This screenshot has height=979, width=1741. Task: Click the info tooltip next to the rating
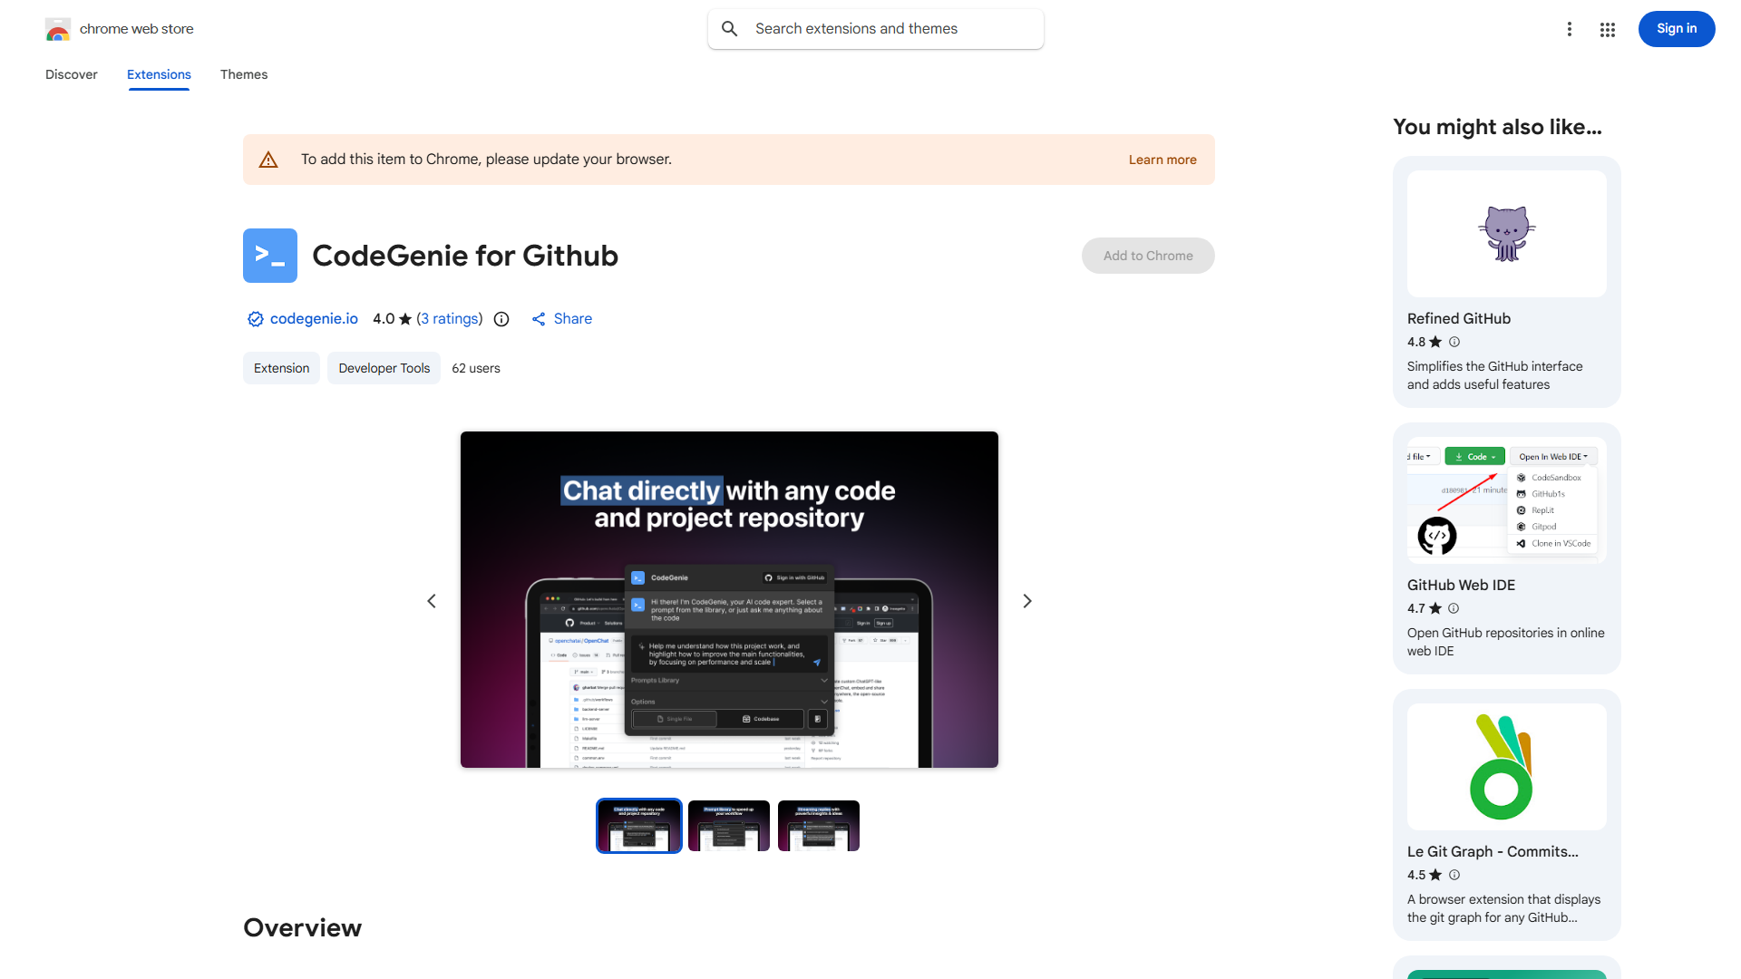(501, 319)
